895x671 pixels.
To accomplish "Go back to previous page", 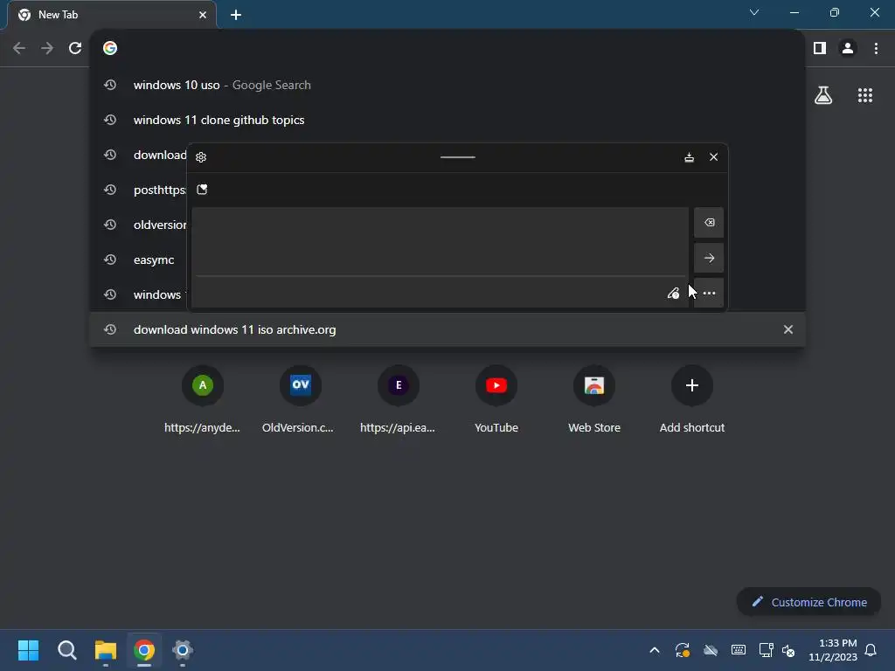I will coord(19,48).
